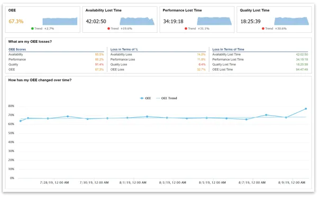Click the +19.6% trend value
Image resolution: width=317 pixels, height=197 pixels.
click(x=126, y=29)
